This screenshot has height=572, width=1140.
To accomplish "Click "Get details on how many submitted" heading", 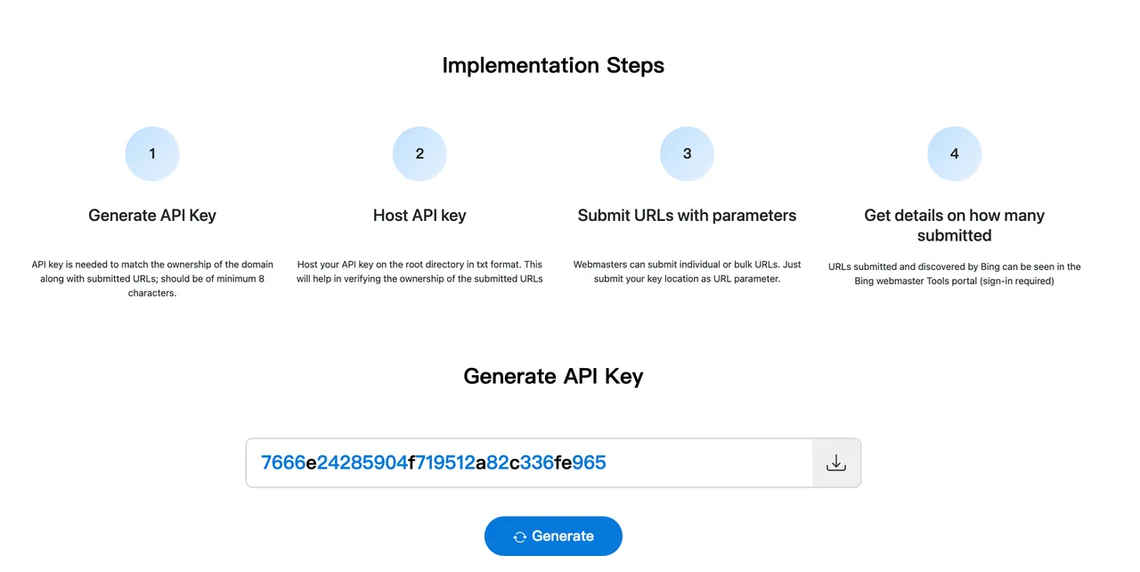I will [x=954, y=225].
